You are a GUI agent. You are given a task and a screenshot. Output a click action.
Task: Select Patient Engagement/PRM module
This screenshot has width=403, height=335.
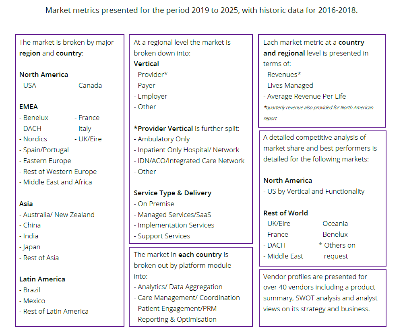coord(175,308)
